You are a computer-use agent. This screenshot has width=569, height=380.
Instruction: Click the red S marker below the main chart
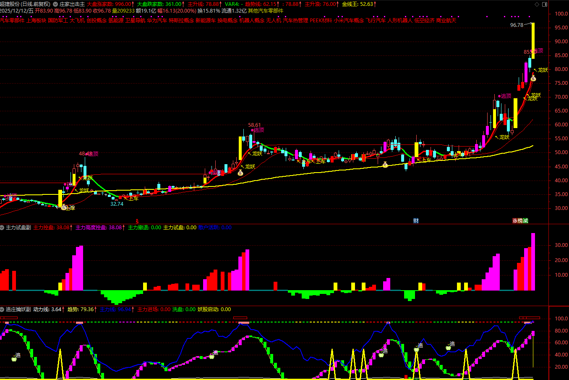(x=137, y=221)
